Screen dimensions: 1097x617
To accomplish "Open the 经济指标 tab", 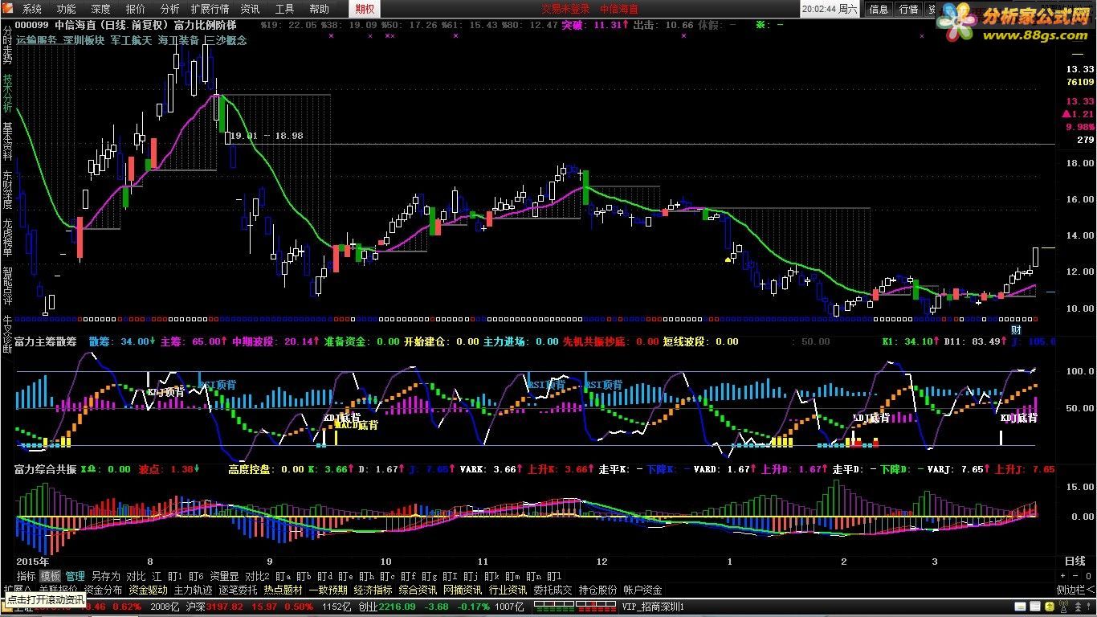I will pos(373,590).
